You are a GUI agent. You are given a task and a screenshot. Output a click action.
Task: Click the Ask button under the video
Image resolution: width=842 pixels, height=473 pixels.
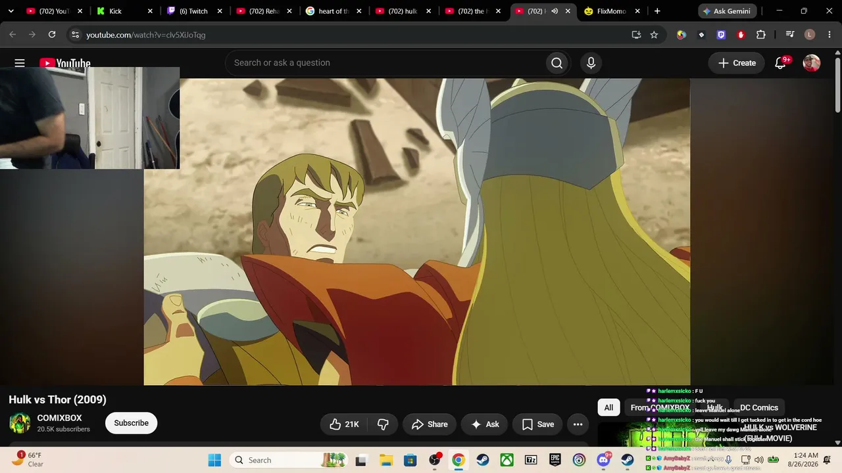tap(484, 424)
